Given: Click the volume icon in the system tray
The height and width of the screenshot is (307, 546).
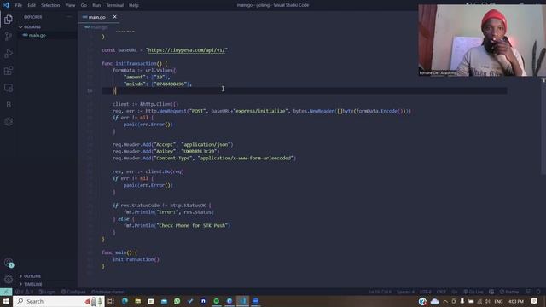Looking at the screenshot, I should pos(487,301).
